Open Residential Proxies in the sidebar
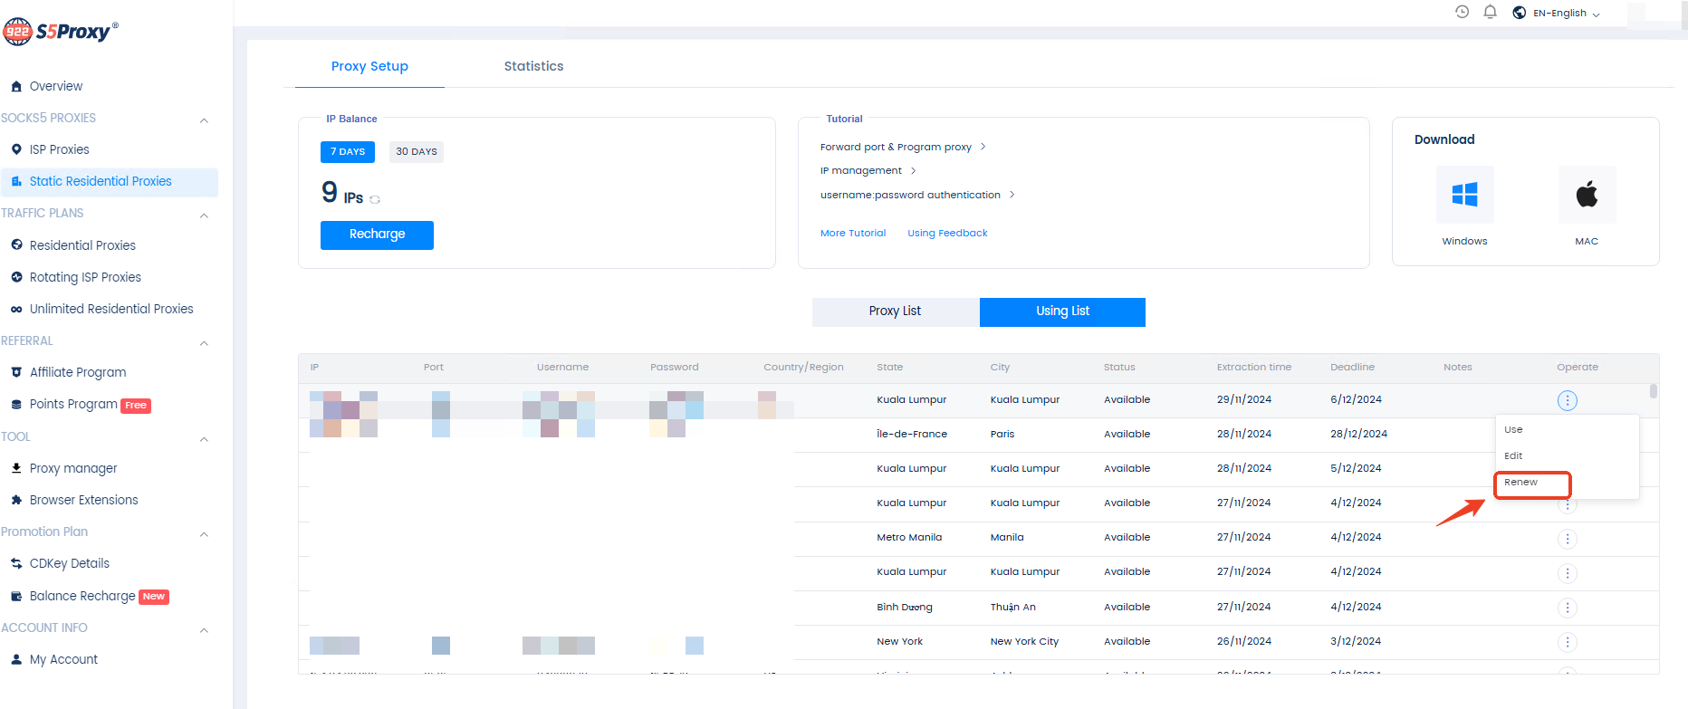The width and height of the screenshot is (1688, 709). click(x=82, y=245)
